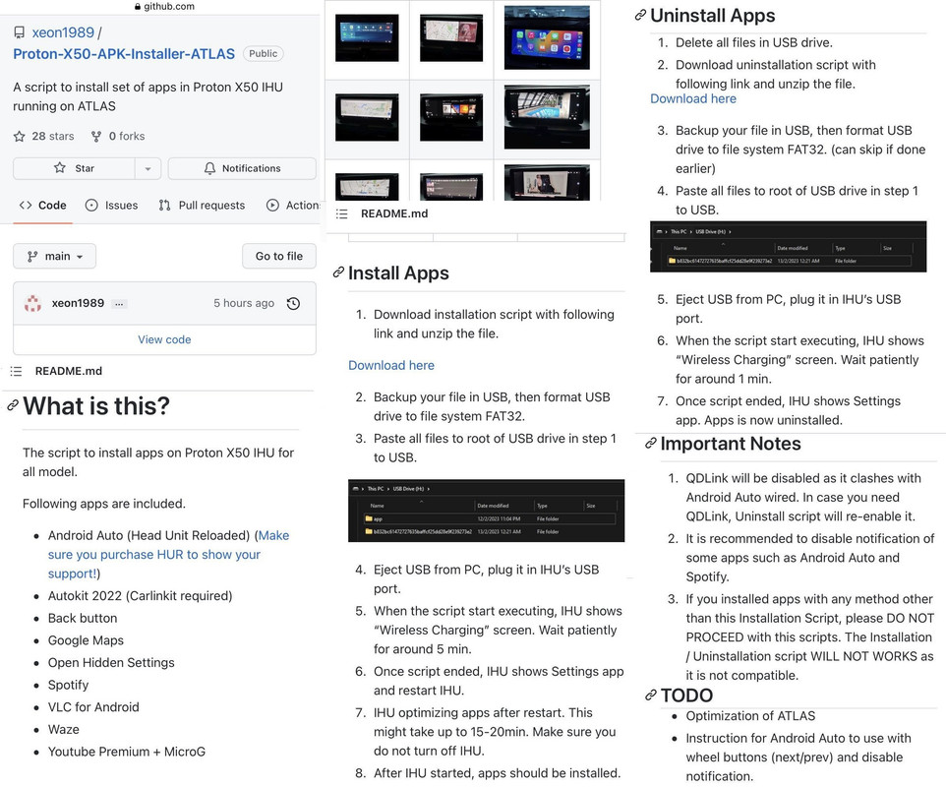Click the github.com address text
The image size is (946, 787).
(x=169, y=7)
